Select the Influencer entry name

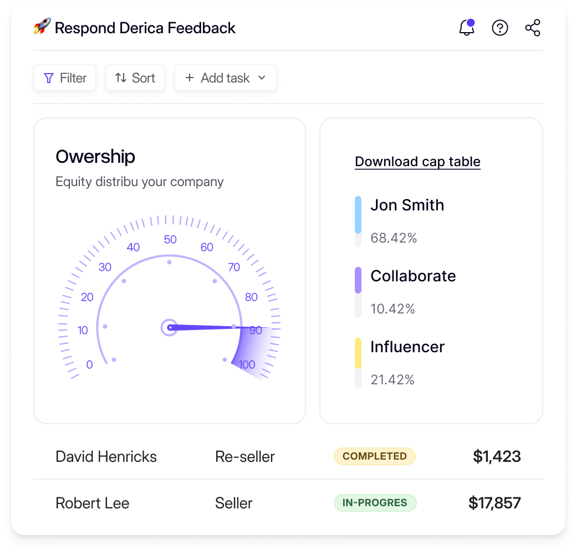click(x=407, y=347)
